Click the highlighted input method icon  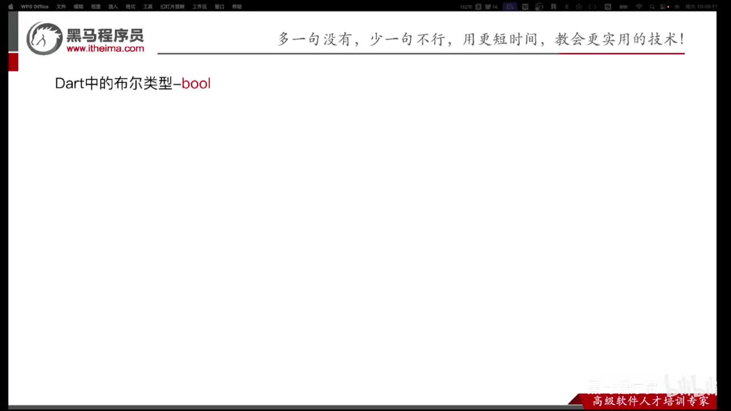tap(510, 6)
